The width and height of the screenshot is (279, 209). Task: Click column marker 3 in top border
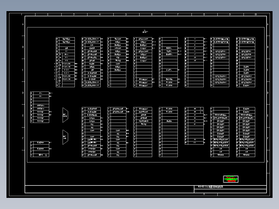pyautogui.click(x=74, y=14)
